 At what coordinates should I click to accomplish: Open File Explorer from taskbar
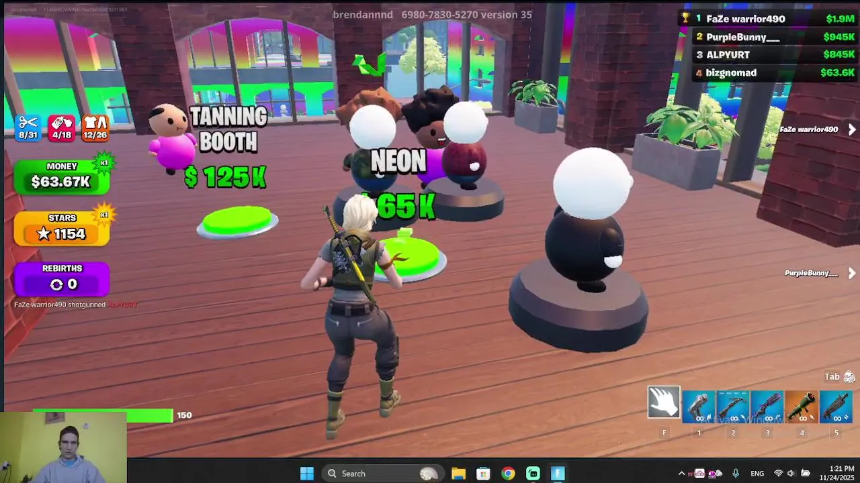click(458, 474)
